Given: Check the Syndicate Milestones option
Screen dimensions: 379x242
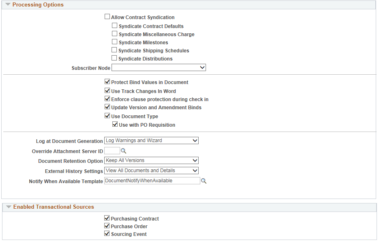Looking at the screenshot, I should (x=114, y=41).
